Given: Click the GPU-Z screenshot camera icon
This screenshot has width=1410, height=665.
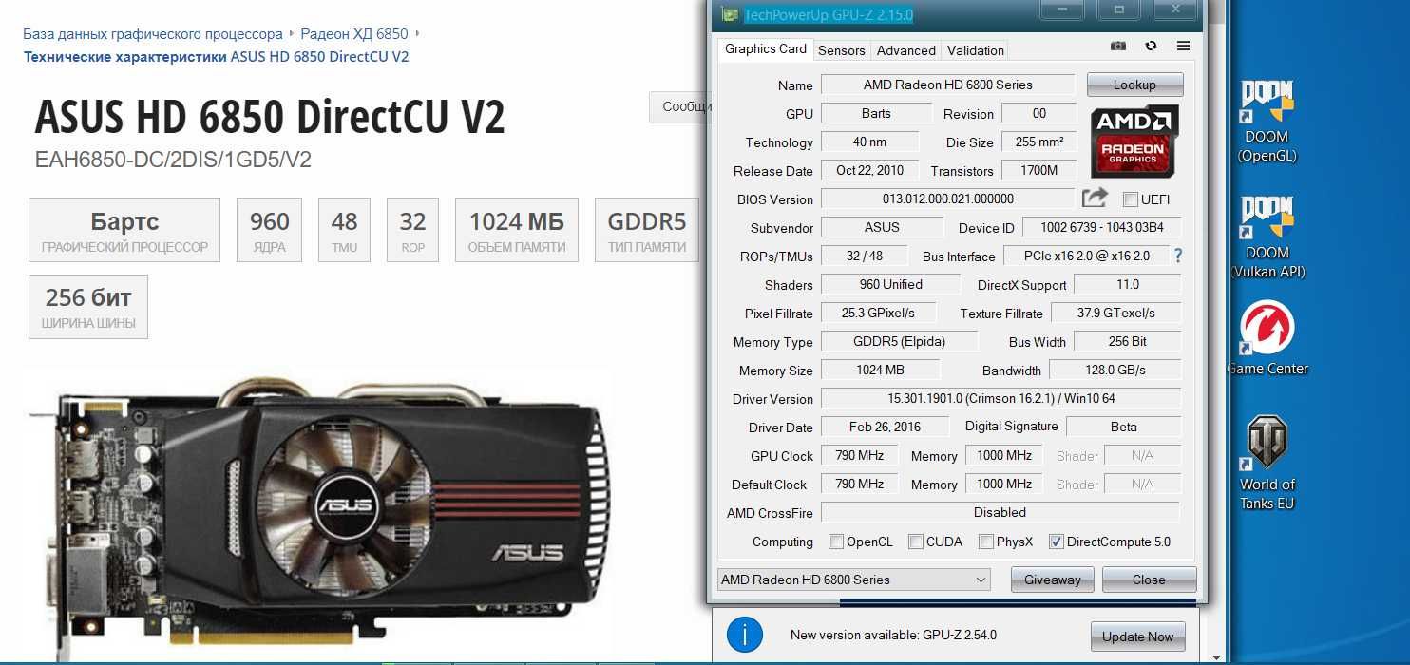Looking at the screenshot, I should (1118, 46).
